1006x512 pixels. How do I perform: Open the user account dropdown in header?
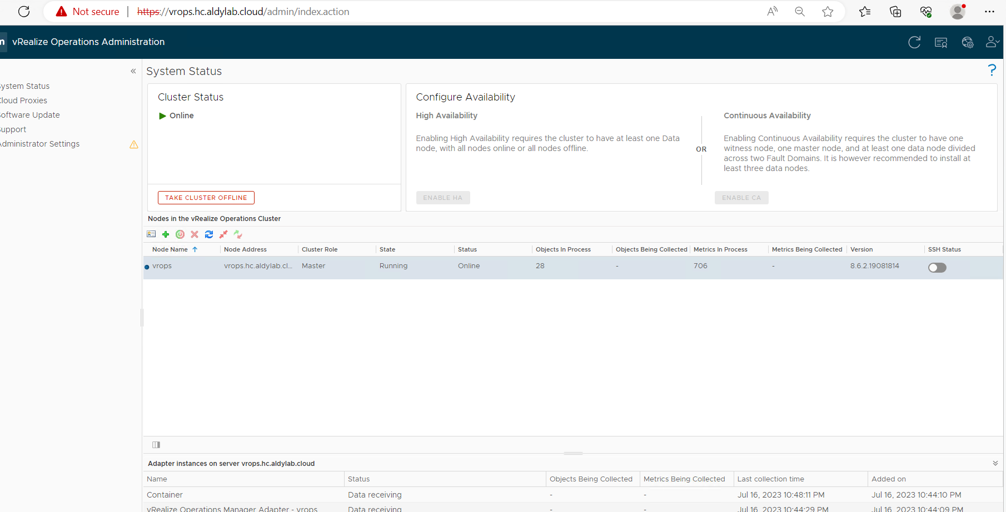[992, 42]
